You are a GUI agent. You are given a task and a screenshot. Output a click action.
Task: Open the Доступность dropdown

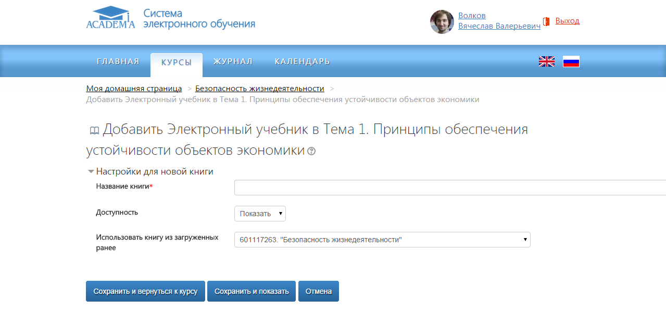pos(260,214)
